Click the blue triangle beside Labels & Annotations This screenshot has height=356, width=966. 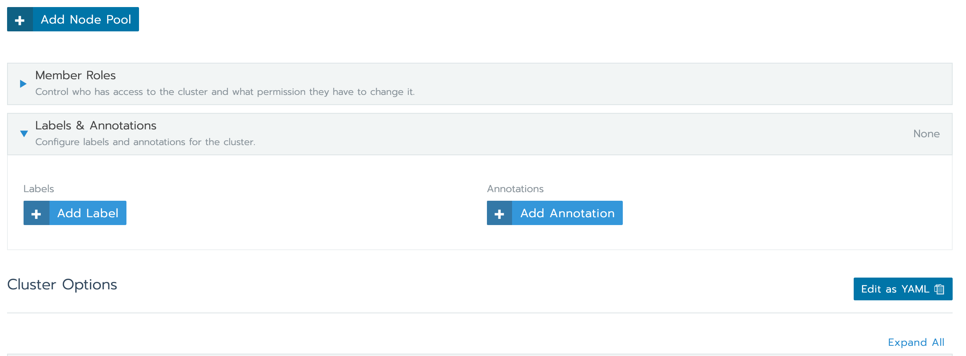(24, 134)
